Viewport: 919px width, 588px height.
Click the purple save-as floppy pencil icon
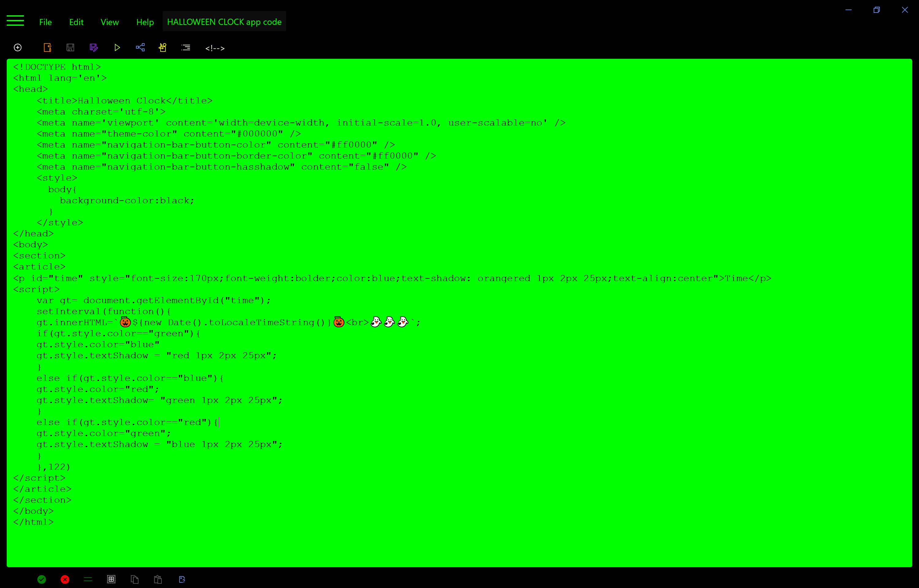(x=93, y=47)
